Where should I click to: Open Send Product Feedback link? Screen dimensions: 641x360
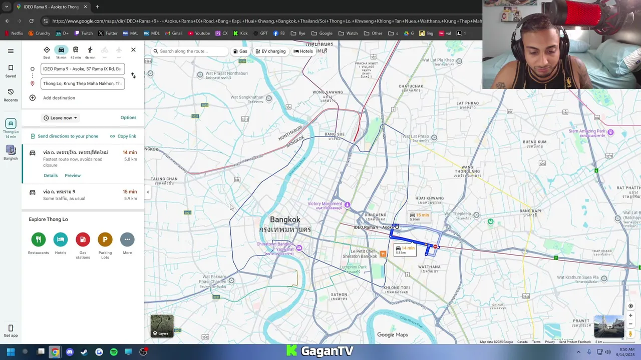(x=575, y=342)
